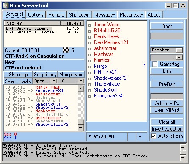
Task: Click the Pre-Ban button
Action: (x=167, y=84)
